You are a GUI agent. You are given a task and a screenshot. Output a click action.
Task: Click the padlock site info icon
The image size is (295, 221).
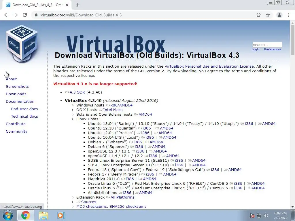click(36, 15)
